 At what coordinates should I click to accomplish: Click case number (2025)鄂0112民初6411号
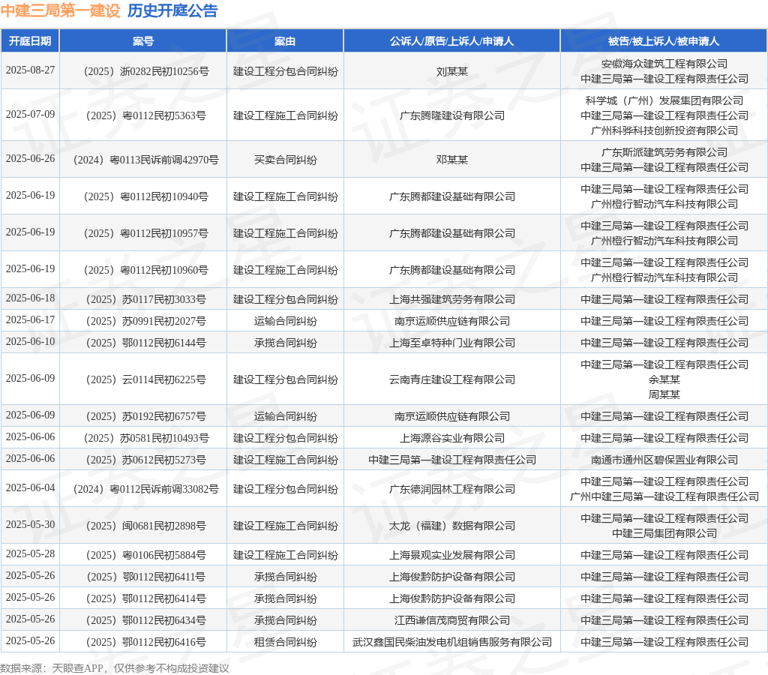146,577
